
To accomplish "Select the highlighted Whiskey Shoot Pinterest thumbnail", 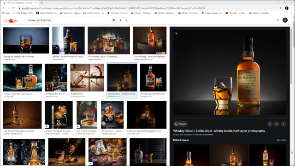I will pyautogui.click(x=122, y=77).
